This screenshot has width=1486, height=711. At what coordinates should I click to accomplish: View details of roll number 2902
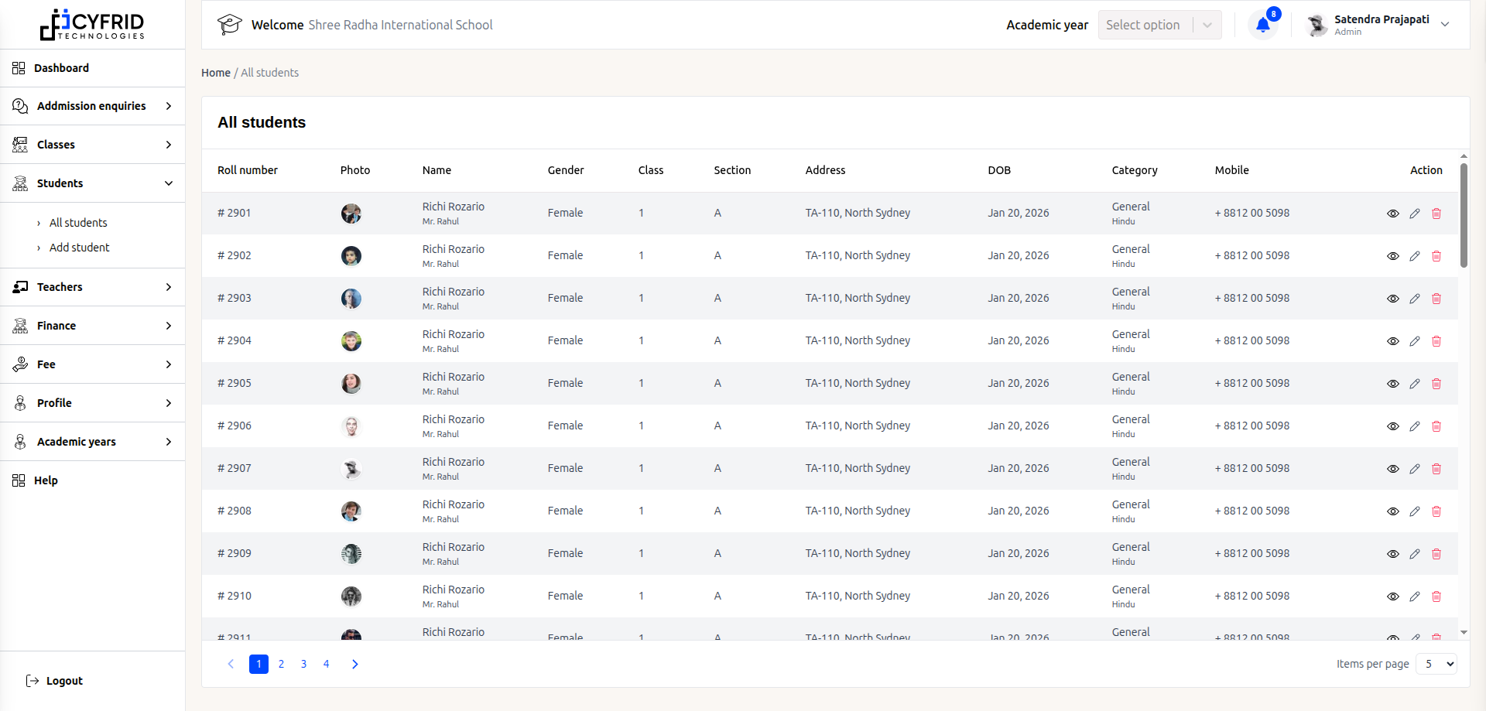(x=1393, y=256)
